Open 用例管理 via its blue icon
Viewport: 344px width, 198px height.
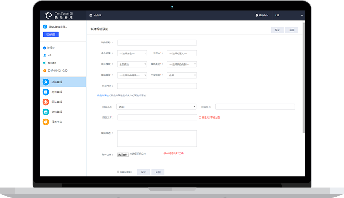46,92
